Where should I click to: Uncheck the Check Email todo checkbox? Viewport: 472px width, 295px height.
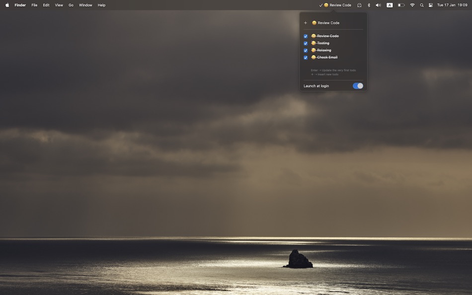pyautogui.click(x=306, y=58)
